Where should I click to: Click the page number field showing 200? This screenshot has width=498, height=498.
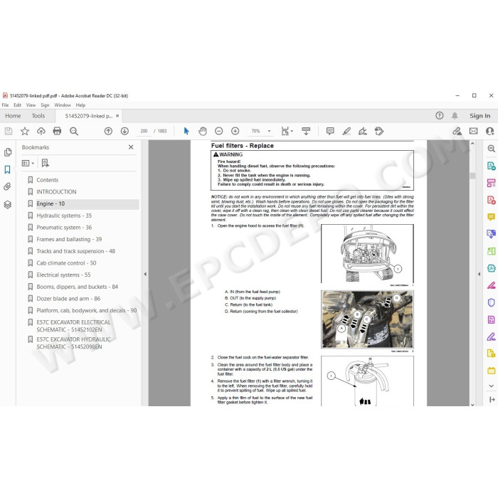(144, 131)
